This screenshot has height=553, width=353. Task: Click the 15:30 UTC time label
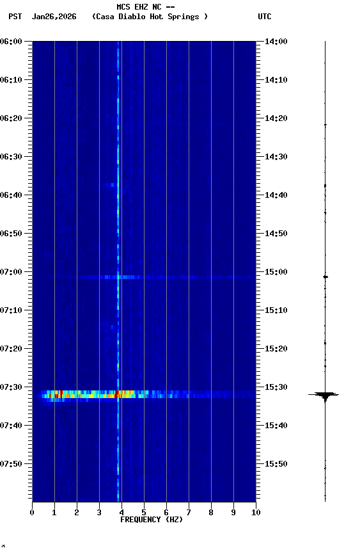(x=276, y=387)
